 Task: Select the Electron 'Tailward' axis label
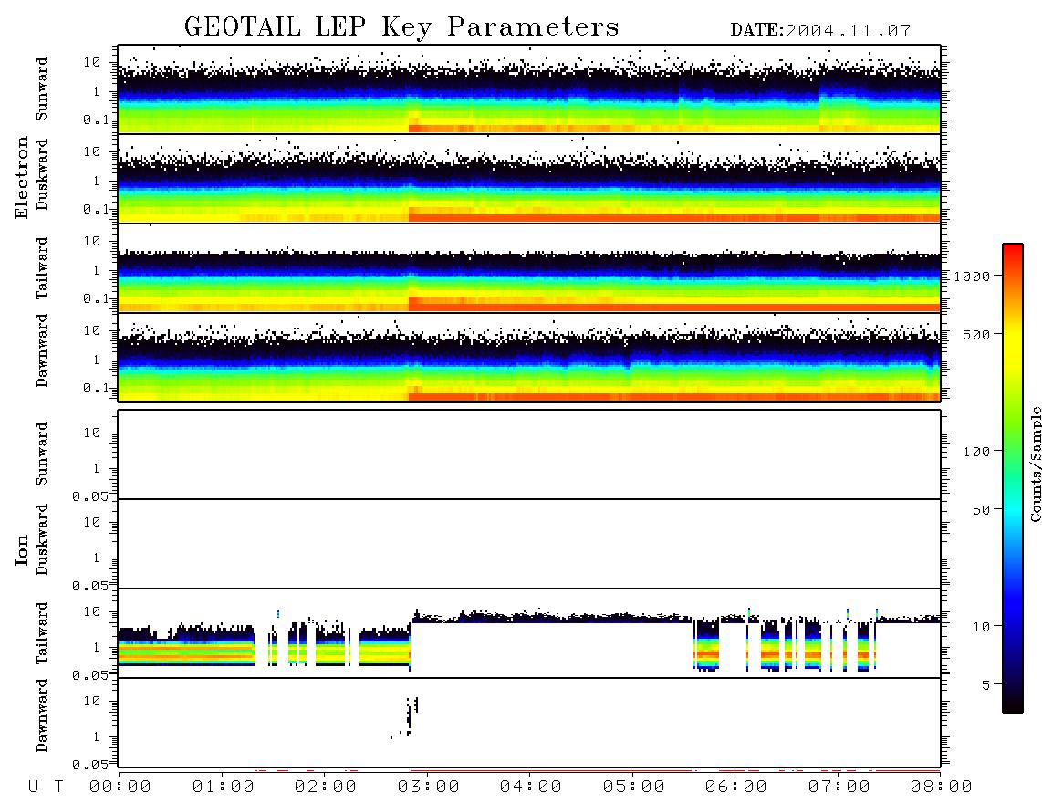coord(42,267)
